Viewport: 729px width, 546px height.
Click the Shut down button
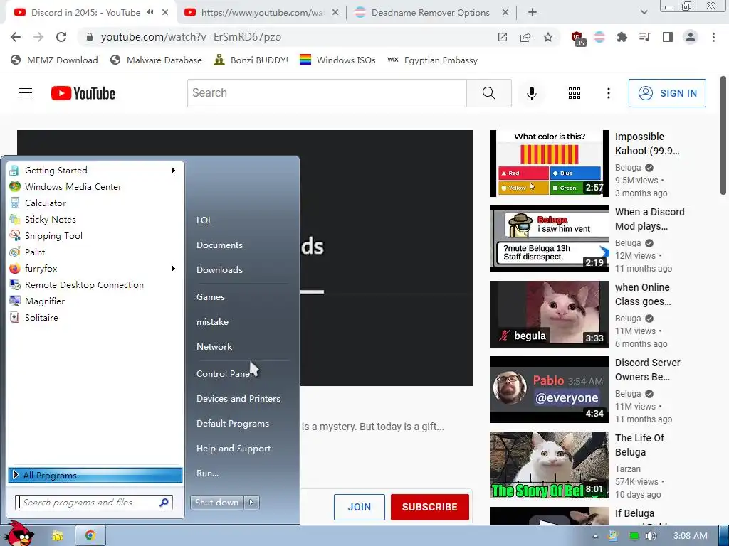click(216, 503)
